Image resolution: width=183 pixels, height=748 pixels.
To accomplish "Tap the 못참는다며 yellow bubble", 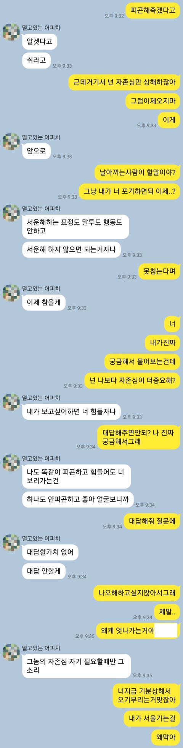I will (159, 271).
